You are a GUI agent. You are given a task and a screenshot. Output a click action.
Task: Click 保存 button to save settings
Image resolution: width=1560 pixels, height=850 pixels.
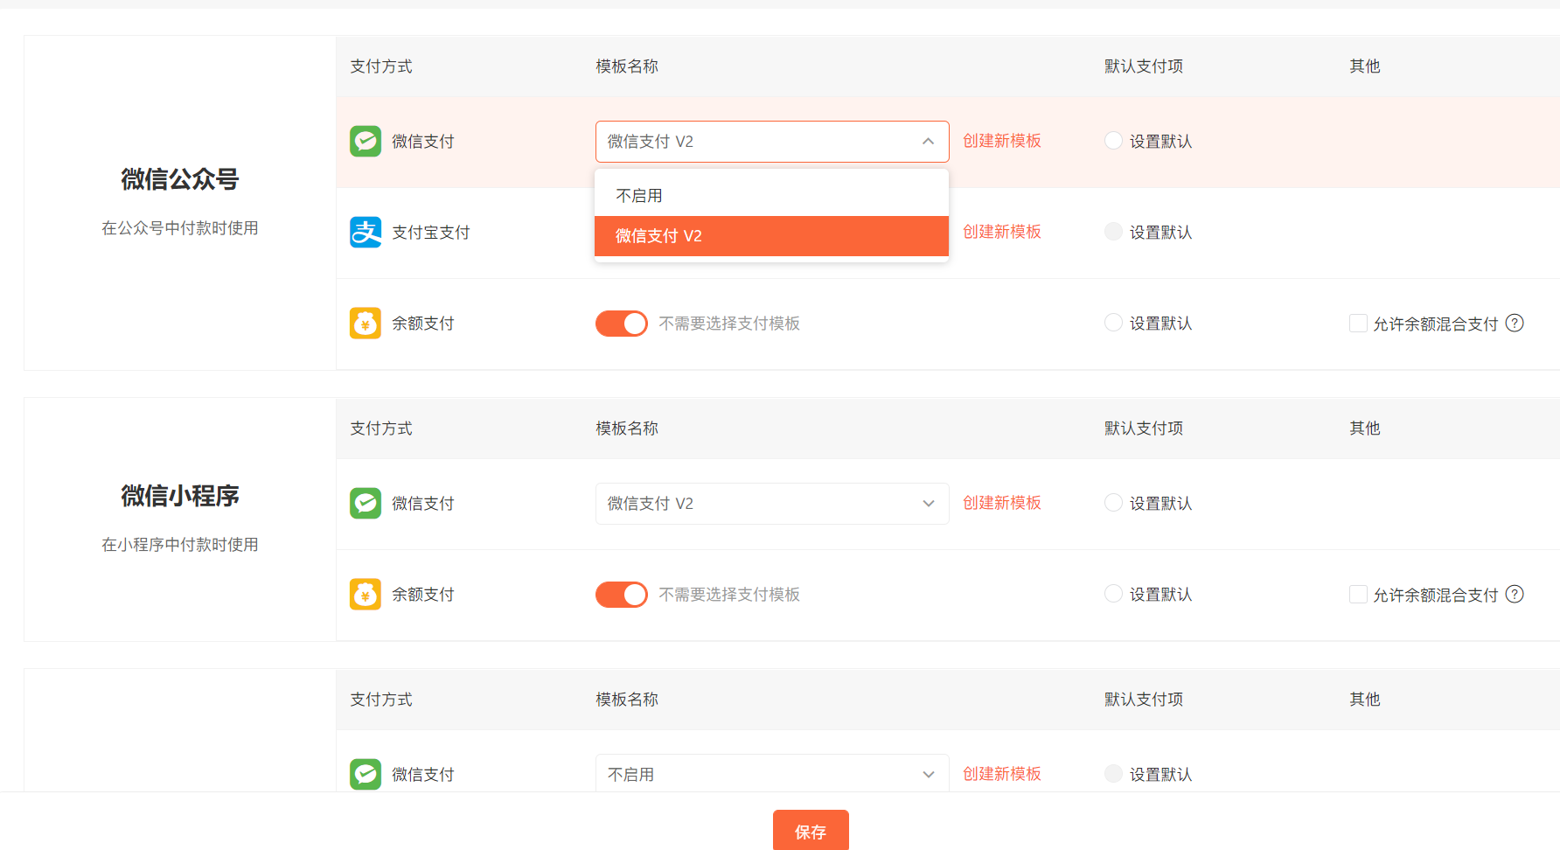click(811, 831)
